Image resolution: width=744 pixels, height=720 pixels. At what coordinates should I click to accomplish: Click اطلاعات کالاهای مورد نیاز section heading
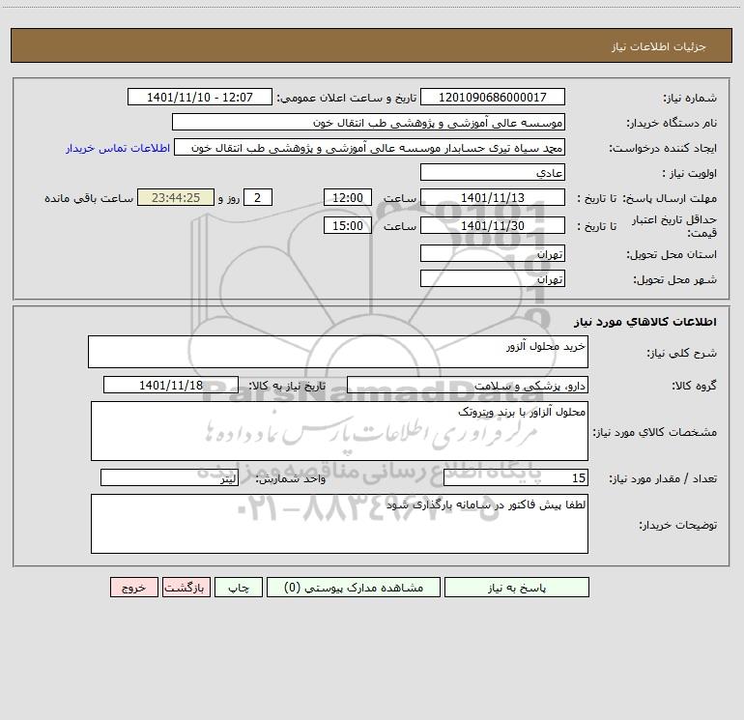(645, 322)
